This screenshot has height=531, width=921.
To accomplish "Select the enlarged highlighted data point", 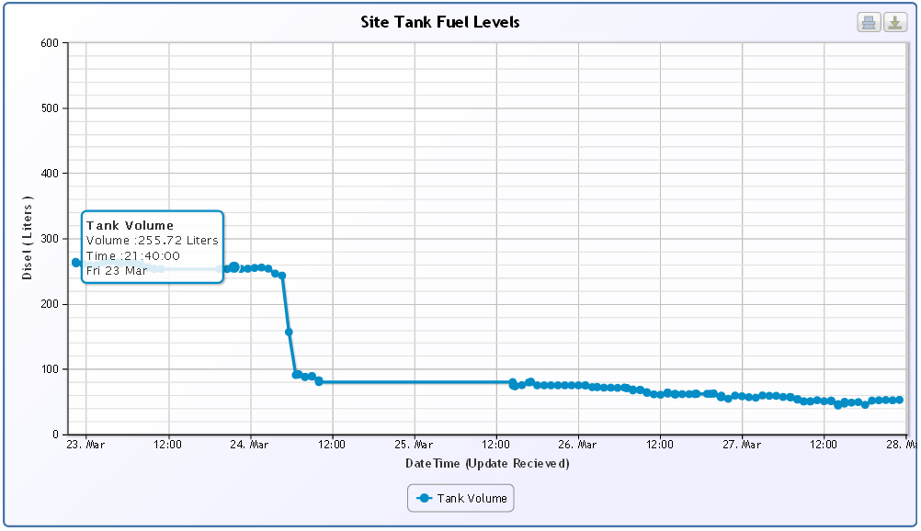I will 234,267.
